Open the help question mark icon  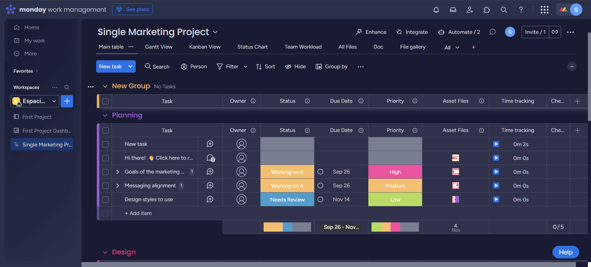point(521,10)
